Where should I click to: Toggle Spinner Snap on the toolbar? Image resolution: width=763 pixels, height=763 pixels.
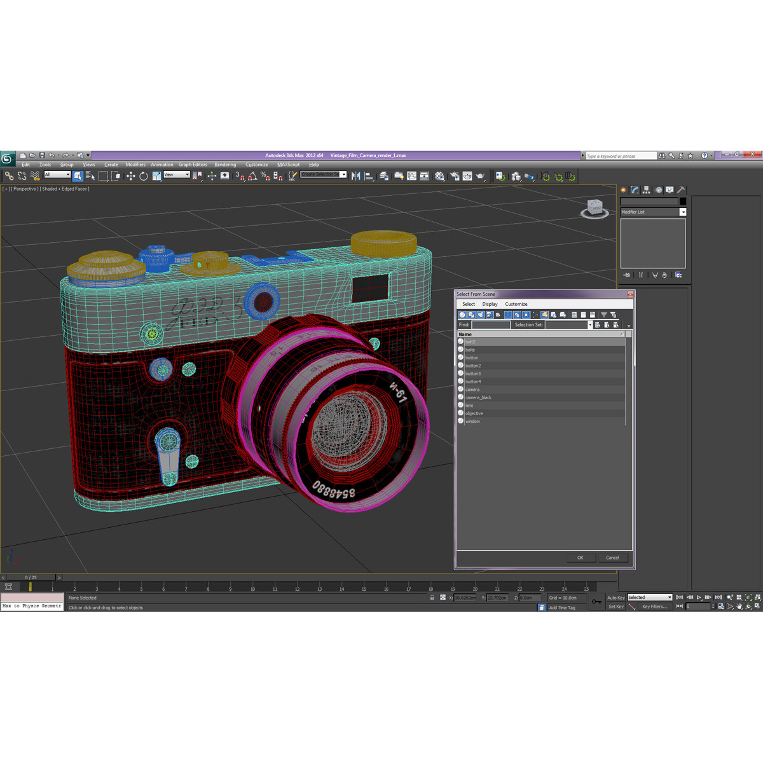(x=278, y=176)
